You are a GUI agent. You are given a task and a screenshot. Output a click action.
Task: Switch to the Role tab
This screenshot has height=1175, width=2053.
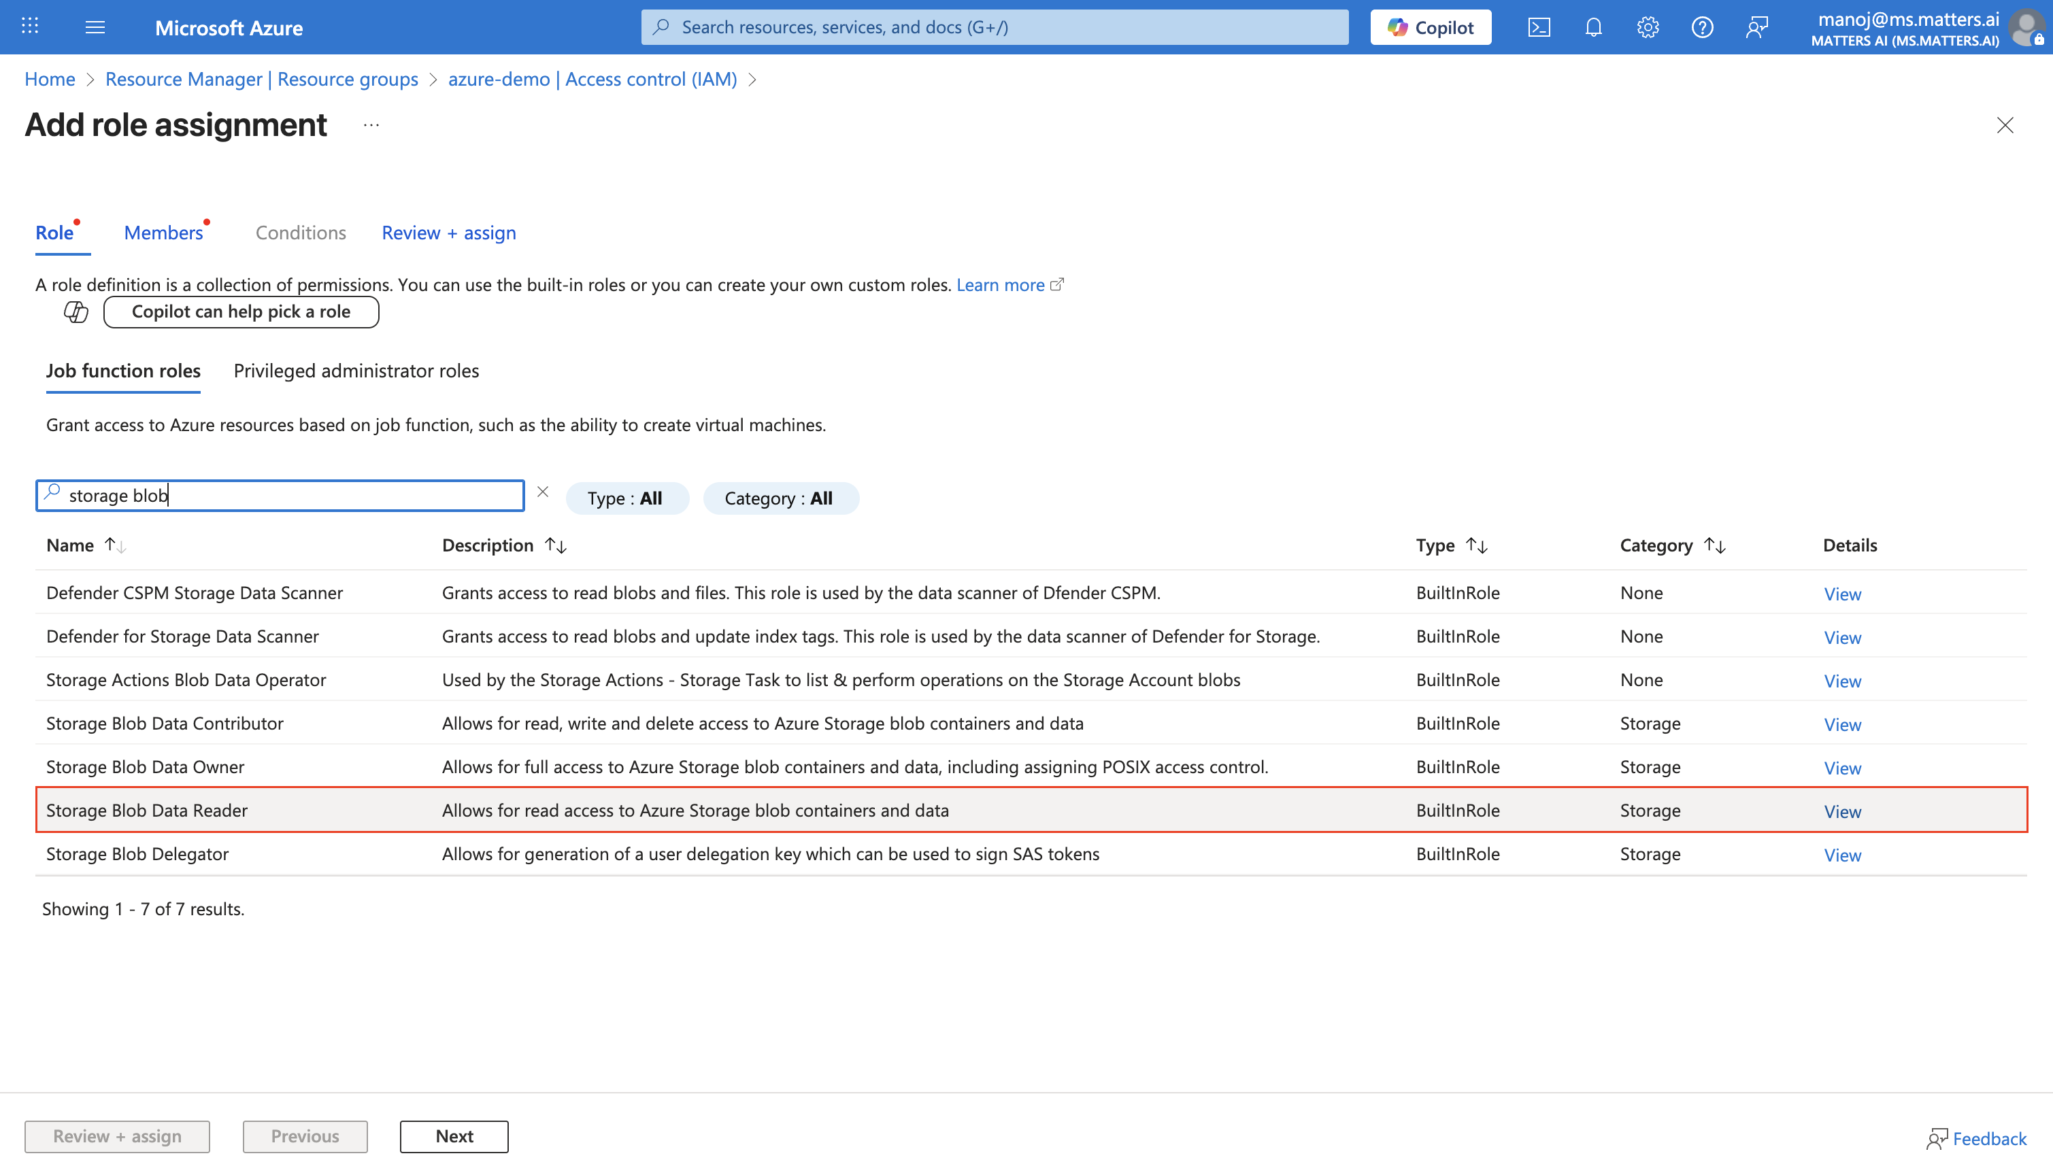55,233
